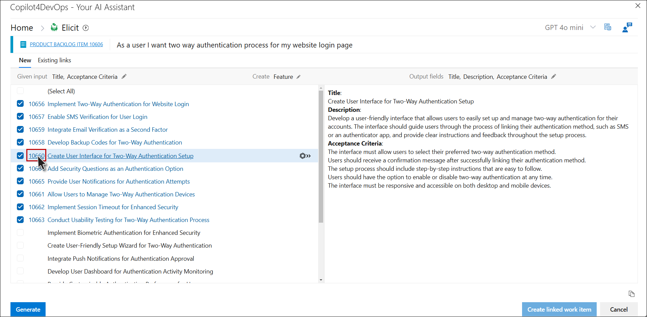The width and height of the screenshot is (647, 317).
Task: Click the Title, Acceptance Criteria given input value
Action: coord(85,77)
